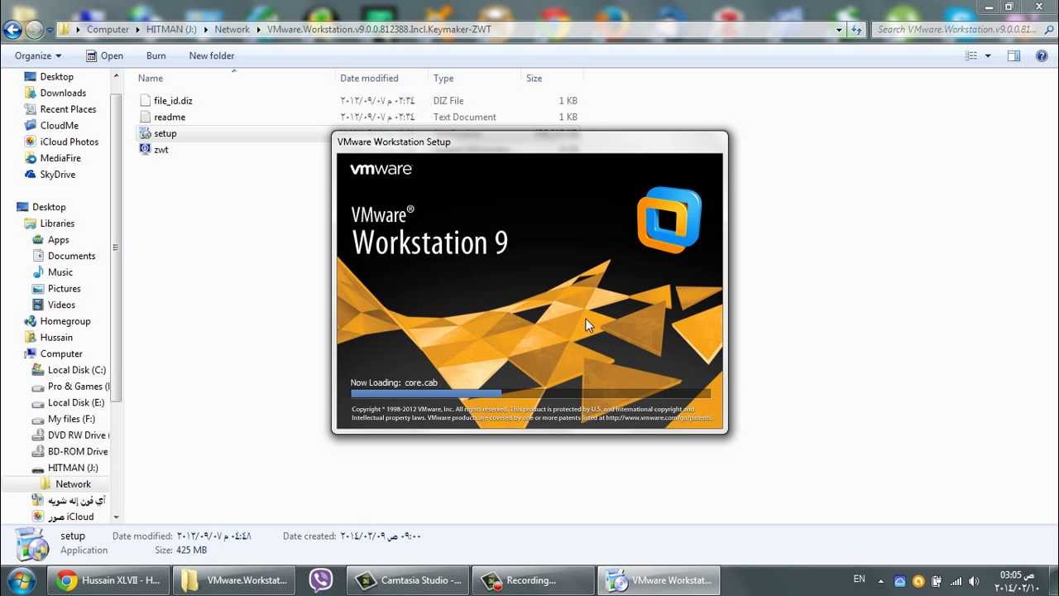The width and height of the screenshot is (1059, 596).
Task: Show hidden system tray icons arrow
Action: (x=881, y=581)
